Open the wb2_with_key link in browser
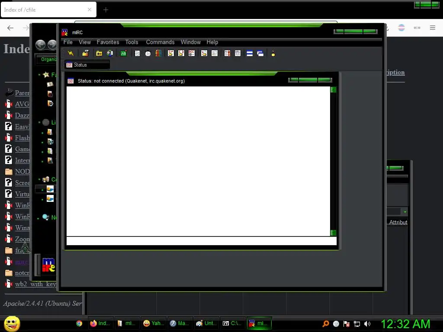Screen dimensions: 443x332 (35, 284)
